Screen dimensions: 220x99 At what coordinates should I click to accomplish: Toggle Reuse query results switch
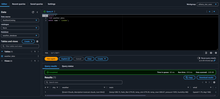(x=199, y=58)
